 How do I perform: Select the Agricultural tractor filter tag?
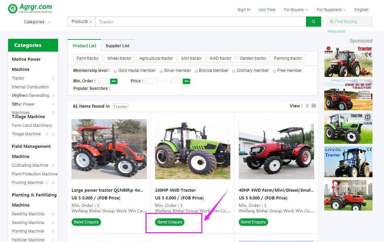(x=156, y=58)
